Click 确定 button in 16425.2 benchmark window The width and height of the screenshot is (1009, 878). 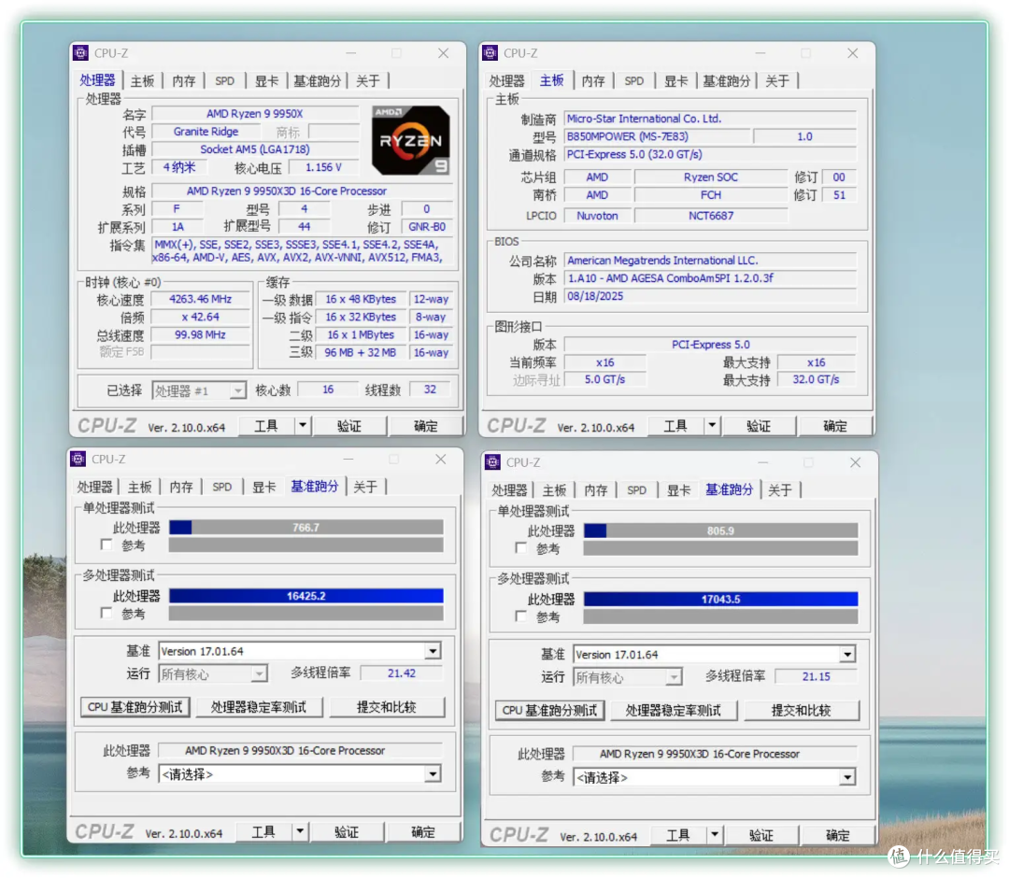point(423,831)
